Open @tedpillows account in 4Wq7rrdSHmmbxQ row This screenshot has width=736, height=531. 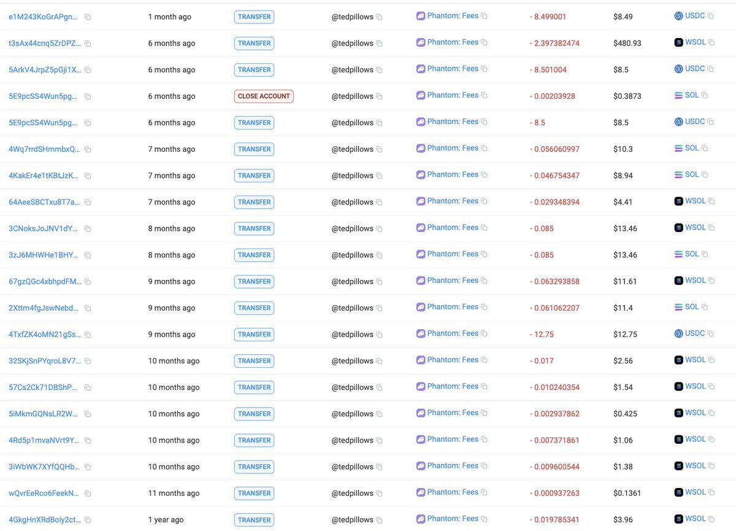[x=352, y=149]
